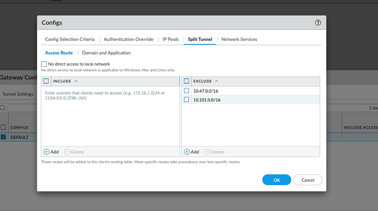Screen dimensions: 378x211
Task: Confirm the dialog with the OK button
Action: point(277,180)
